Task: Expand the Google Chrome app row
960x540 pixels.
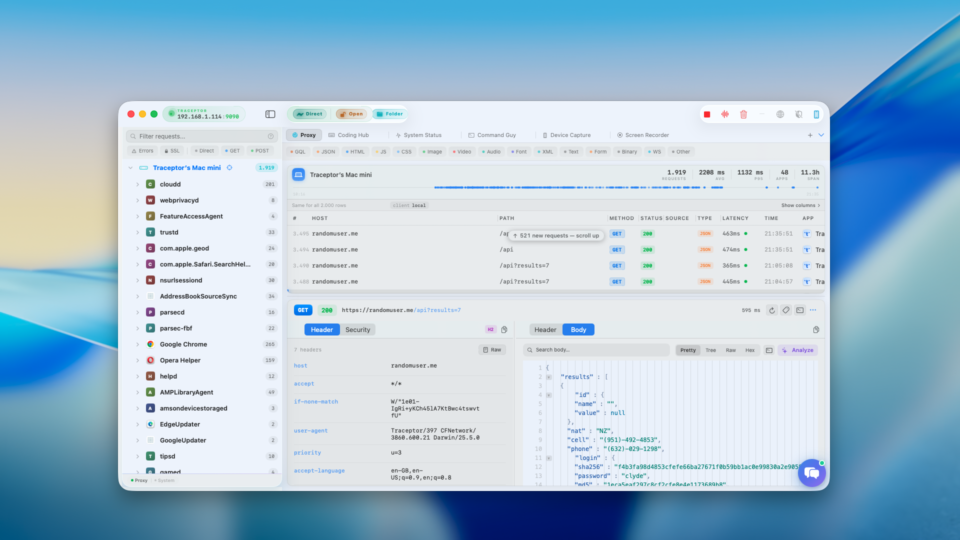Action: (x=137, y=344)
